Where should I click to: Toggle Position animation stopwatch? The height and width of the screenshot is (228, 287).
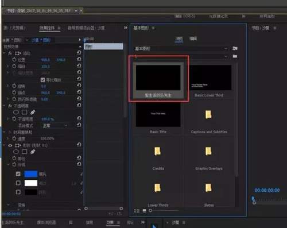point(14,60)
